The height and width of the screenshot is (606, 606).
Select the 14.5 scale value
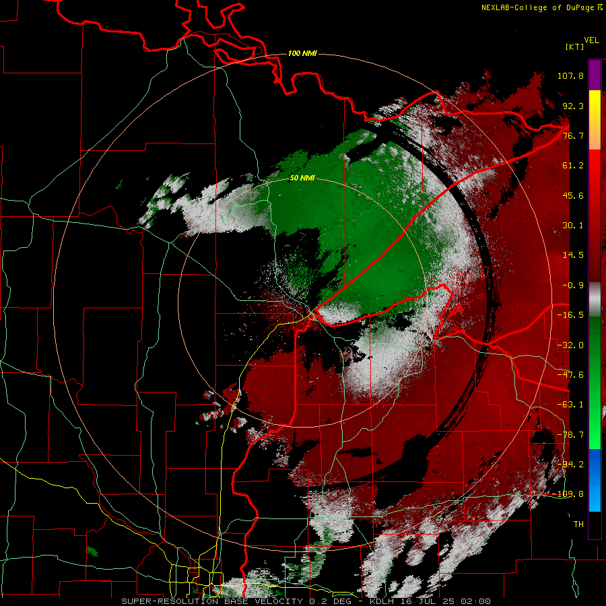click(573, 255)
